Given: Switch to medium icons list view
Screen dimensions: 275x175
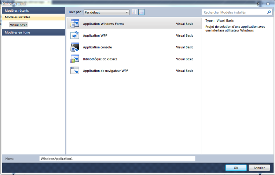Looking at the screenshot, I should [141, 12].
